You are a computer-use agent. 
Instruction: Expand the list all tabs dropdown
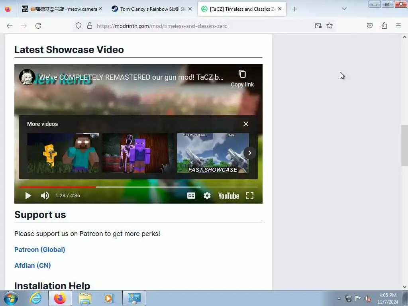(344, 9)
